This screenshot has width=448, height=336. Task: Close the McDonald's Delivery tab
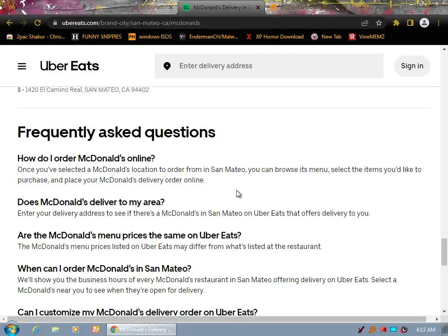click(x=258, y=7)
